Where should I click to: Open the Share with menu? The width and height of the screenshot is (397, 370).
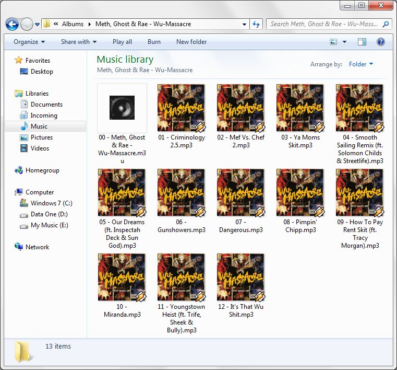click(78, 42)
